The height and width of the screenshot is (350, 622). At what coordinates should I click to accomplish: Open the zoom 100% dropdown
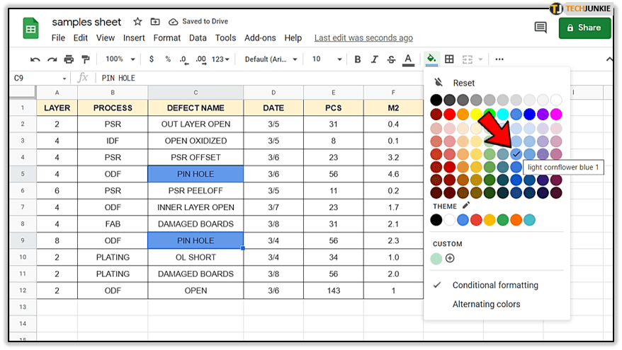coord(119,59)
